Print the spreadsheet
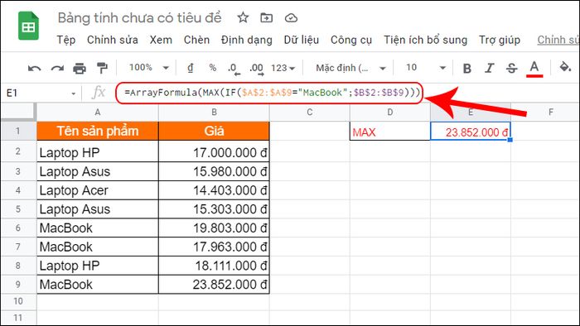The image size is (580, 326). [x=80, y=68]
